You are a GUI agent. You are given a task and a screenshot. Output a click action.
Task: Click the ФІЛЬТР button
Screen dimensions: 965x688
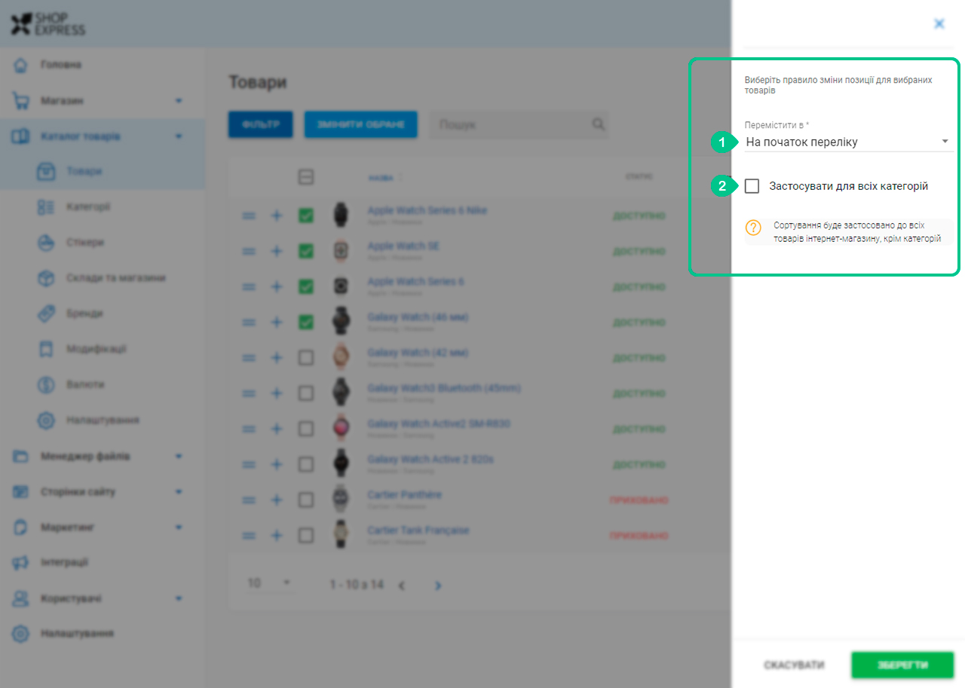261,124
